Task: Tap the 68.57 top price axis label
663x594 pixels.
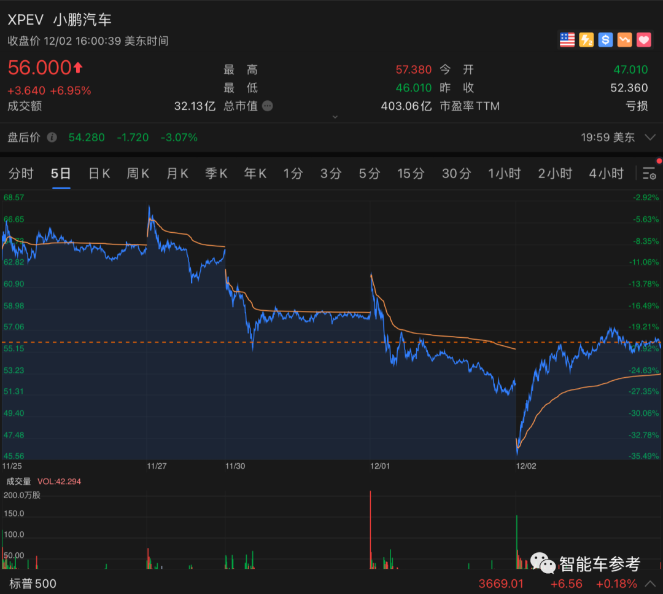Action: [14, 198]
